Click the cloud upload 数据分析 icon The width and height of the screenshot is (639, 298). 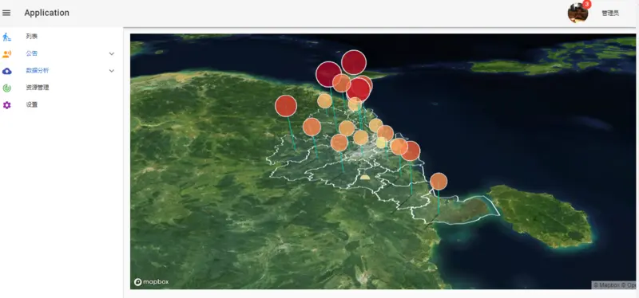click(x=7, y=71)
